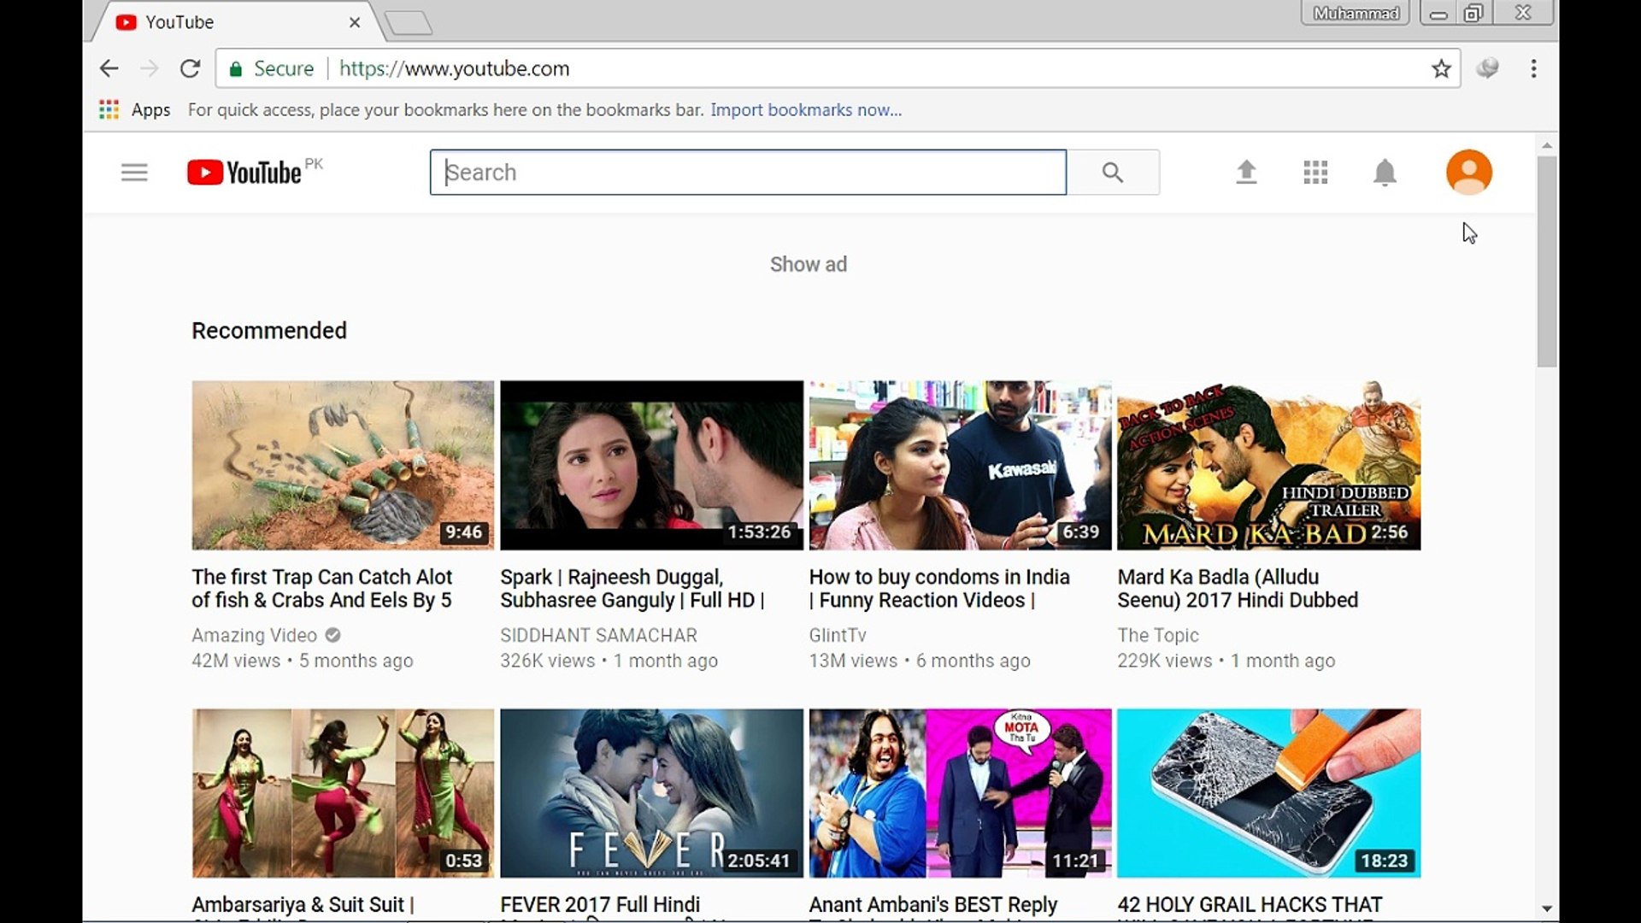The width and height of the screenshot is (1641, 923).
Task: Click the Muhammad profile button
Action: click(x=1355, y=13)
